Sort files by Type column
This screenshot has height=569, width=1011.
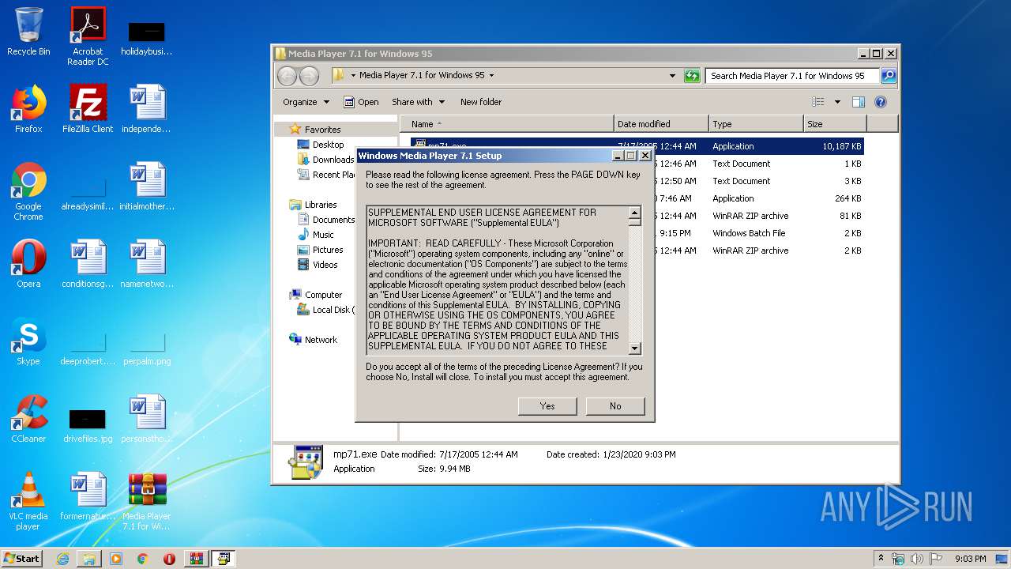[756, 124]
